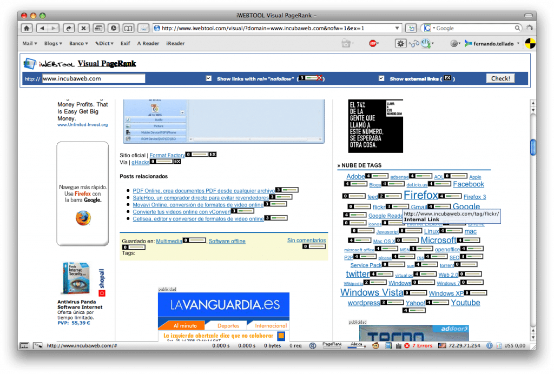Click the yellow-black crash test circle icon

coord(530,43)
